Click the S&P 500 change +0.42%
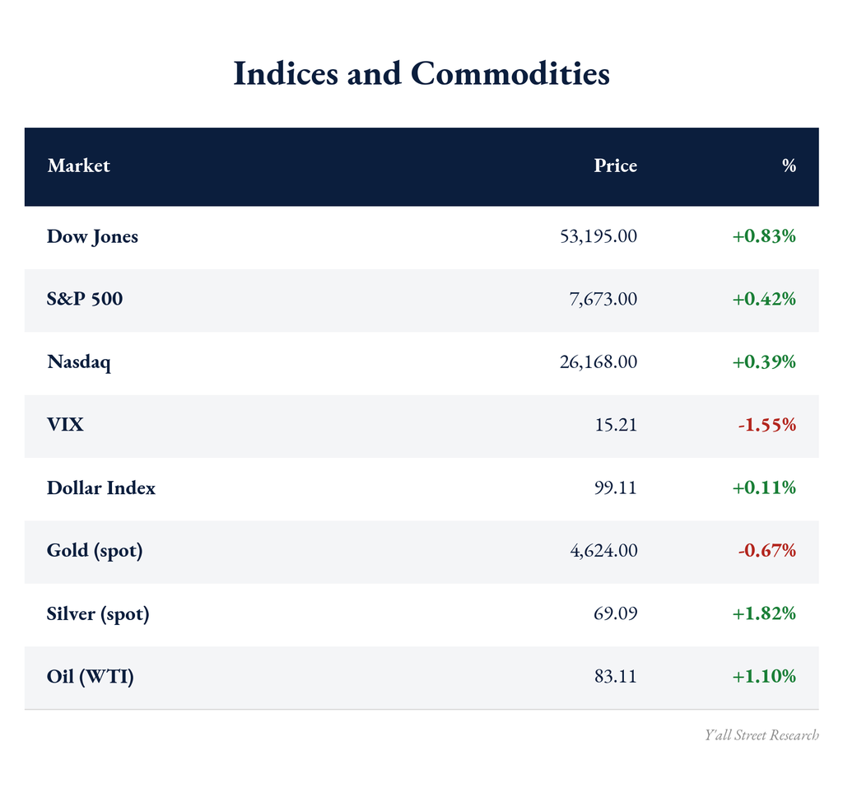Image resolution: width=843 pixels, height=788 pixels. (764, 299)
